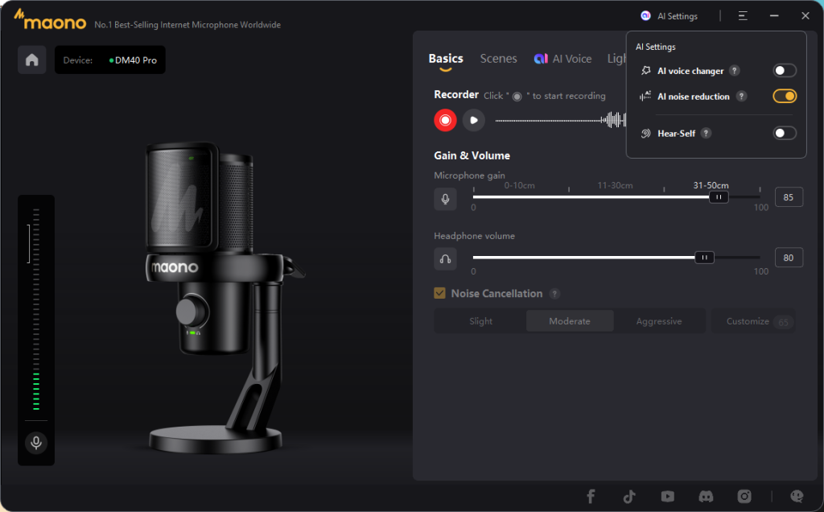Disable the AI noise reduction toggle
Viewport: 824px width, 512px height.
tap(784, 97)
